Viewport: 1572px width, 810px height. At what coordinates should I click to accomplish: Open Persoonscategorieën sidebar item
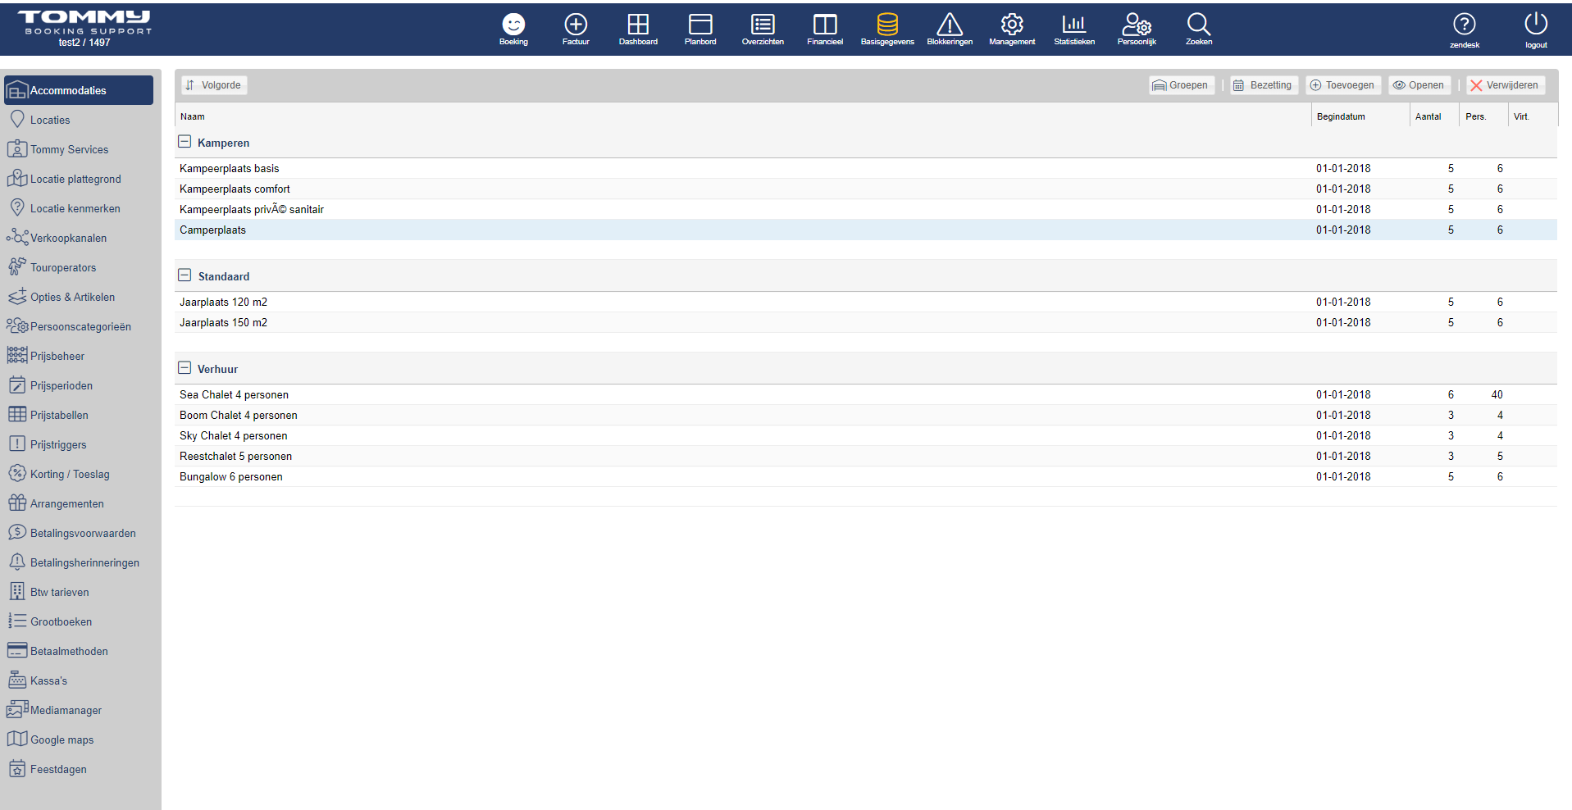tap(79, 326)
